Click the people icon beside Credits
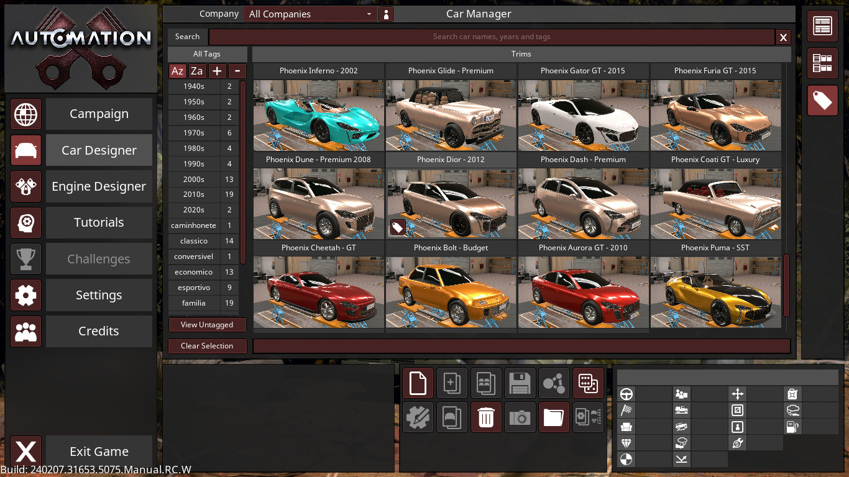Viewport: 849px width, 477px height. (x=26, y=331)
